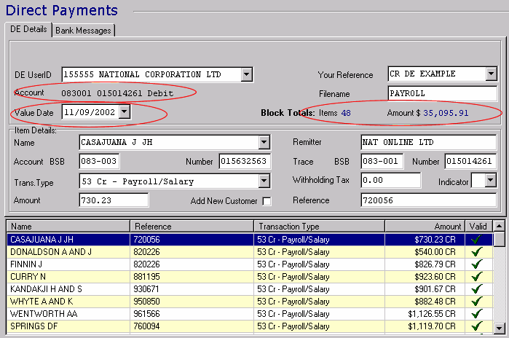
Task: Click the Withholding Tax field 0.00
Action: [x=390, y=180]
